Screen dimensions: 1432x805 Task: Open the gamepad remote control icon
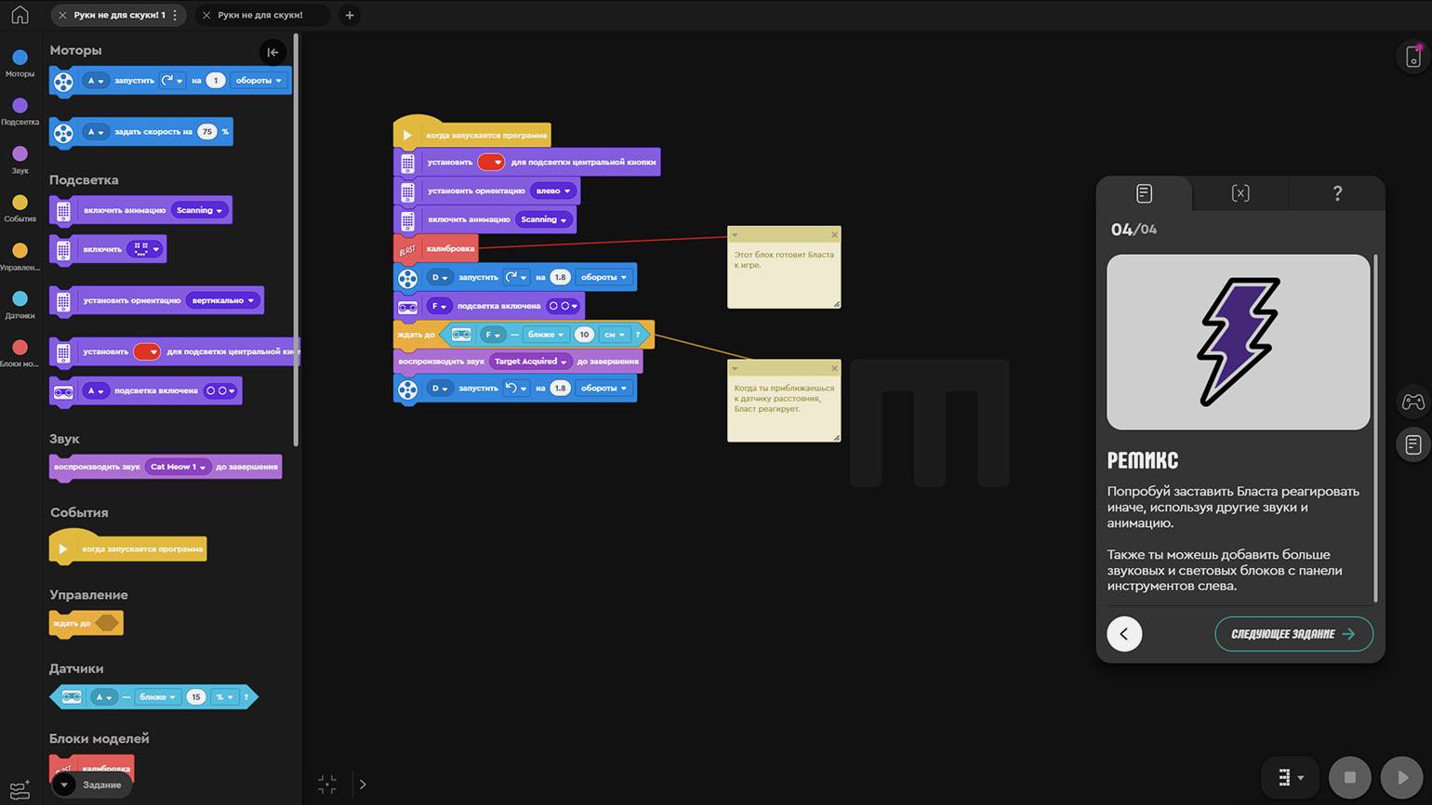click(x=1412, y=402)
